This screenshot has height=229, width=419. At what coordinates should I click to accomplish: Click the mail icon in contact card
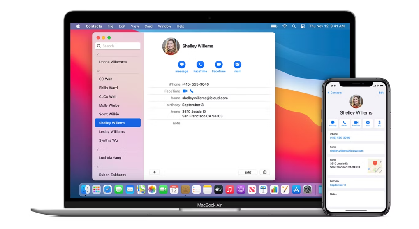coord(237,65)
